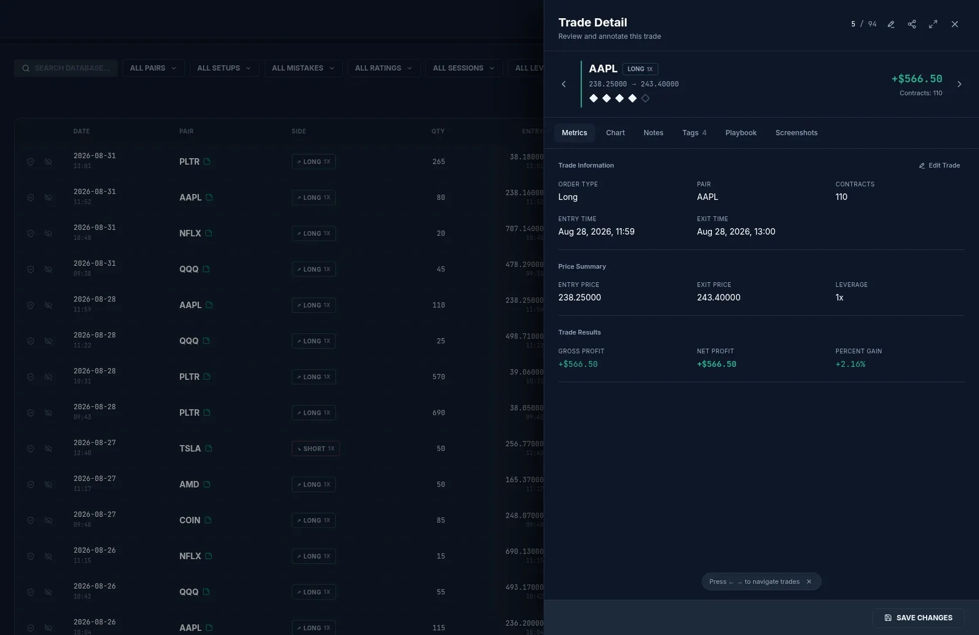
Task: Go to previous trade with left chevron
Action: pos(564,84)
